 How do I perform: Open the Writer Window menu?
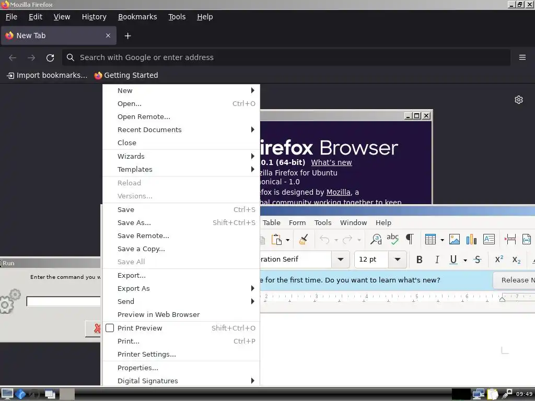(x=354, y=222)
